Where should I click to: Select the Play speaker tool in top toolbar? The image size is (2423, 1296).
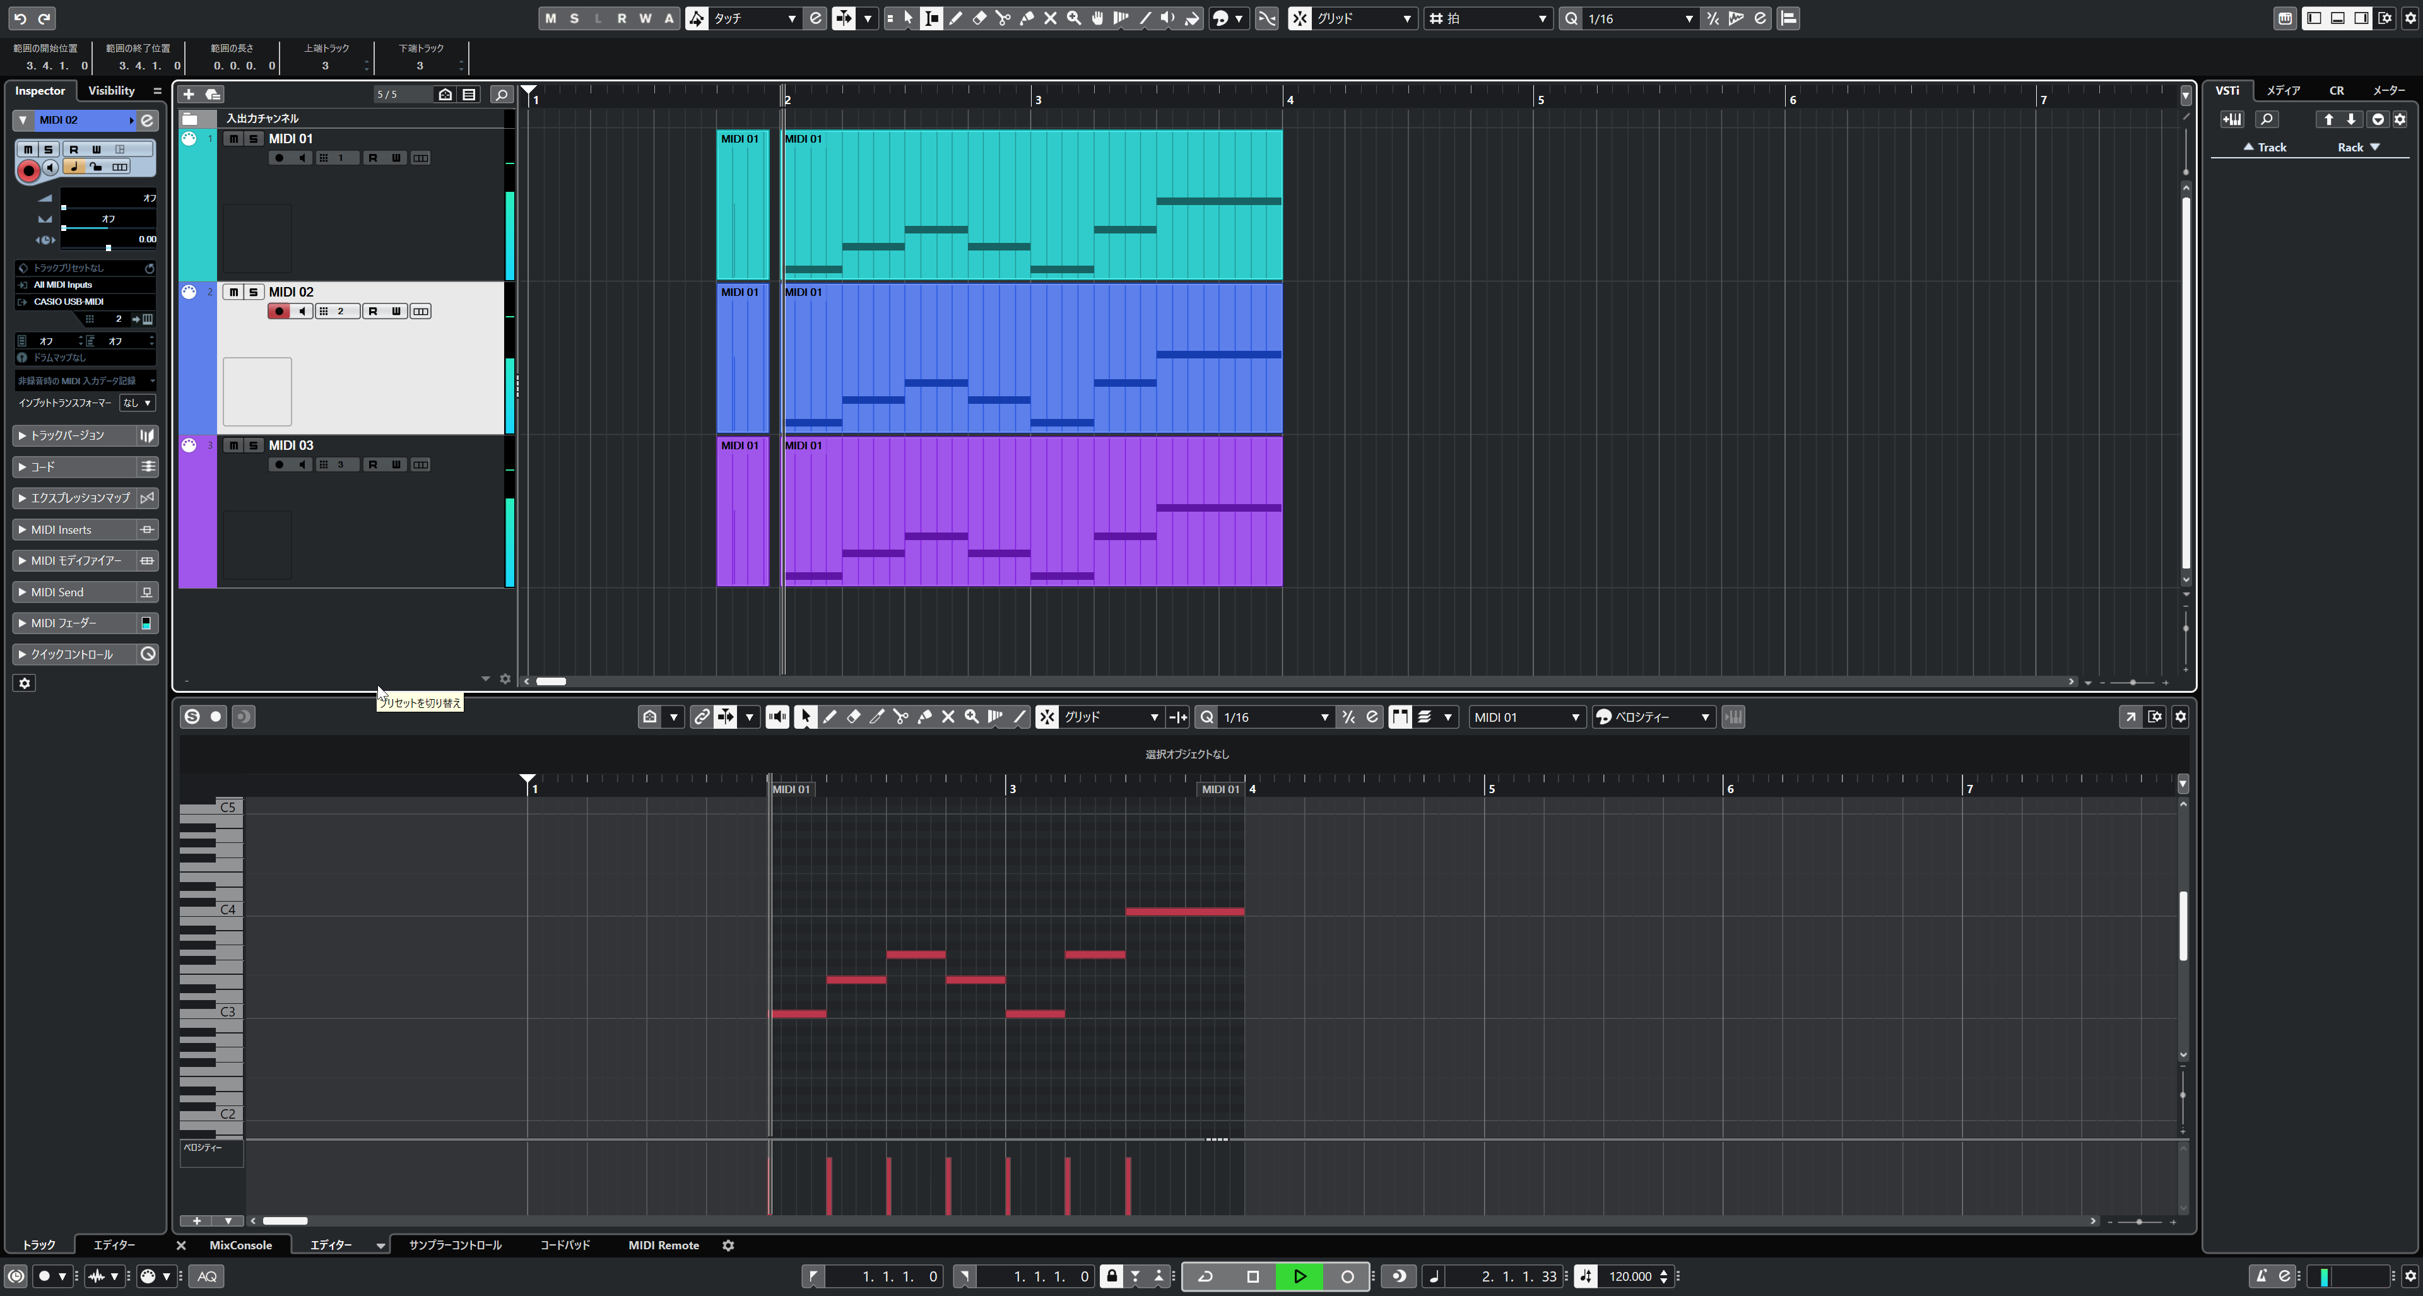click(x=1168, y=18)
